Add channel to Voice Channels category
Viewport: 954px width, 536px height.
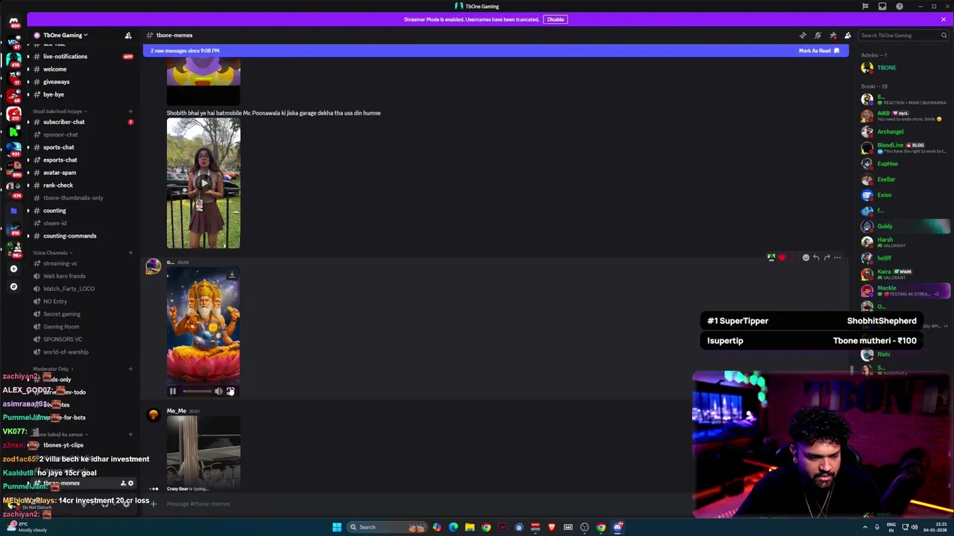pos(130,252)
